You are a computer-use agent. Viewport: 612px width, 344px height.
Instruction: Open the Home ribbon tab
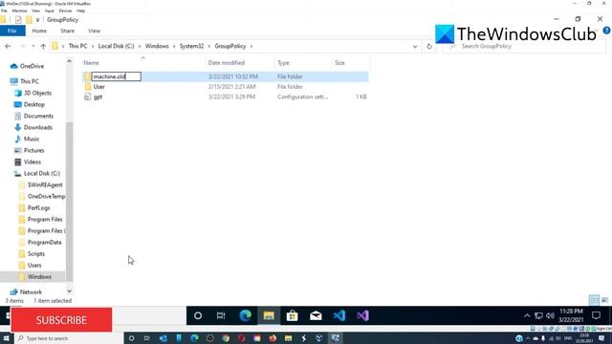39,31
